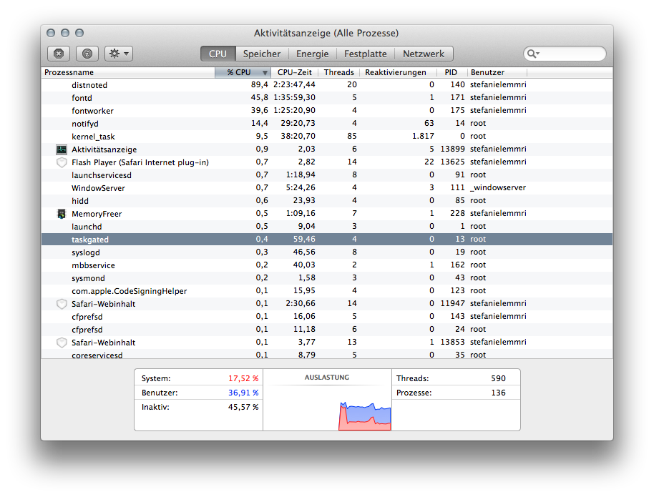Click the Inaktiv value 45,57 %
The image size is (654, 497).
(x=243, y=407)
